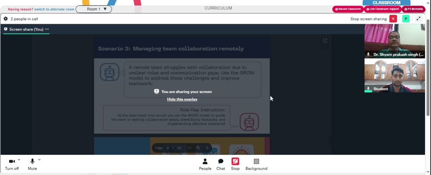Select Dr. Shyam prakash singh video tile
Image resolution: width=431 pixels, height=175 pixels.
coord(394,41)
